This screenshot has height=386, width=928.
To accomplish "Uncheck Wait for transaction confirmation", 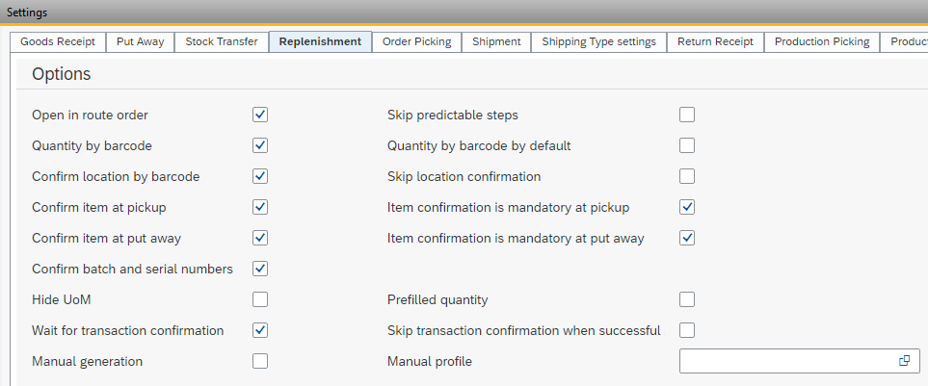I will 260,330.
